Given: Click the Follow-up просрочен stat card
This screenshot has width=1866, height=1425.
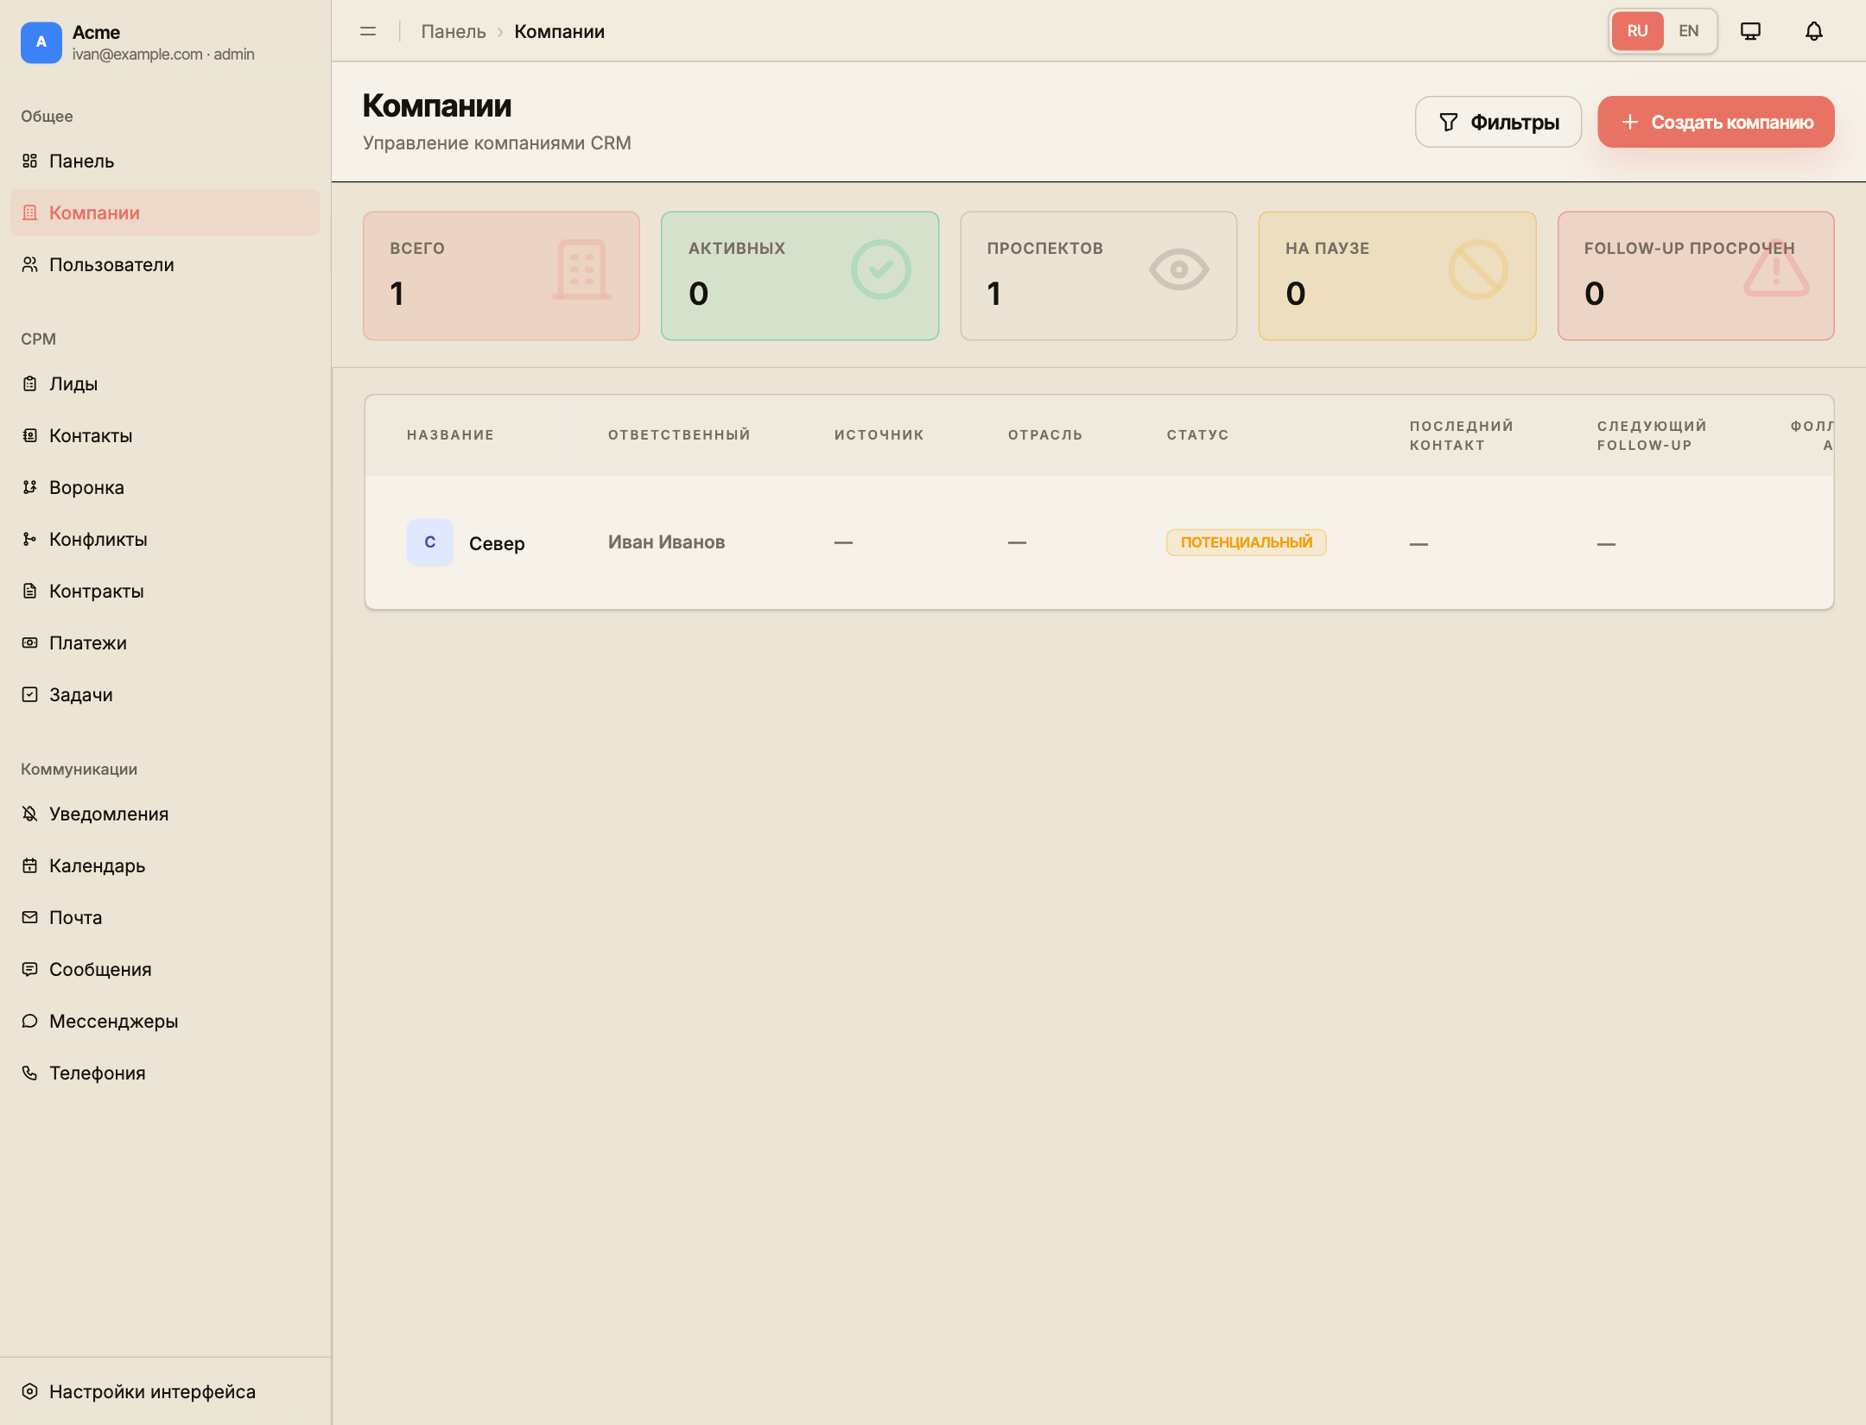Looking at the screenshot, I should pyautogui.click(x=1696, y=275).
